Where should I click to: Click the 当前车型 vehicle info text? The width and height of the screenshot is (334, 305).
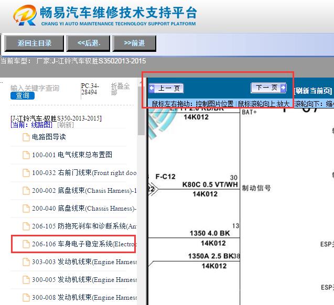73,61
